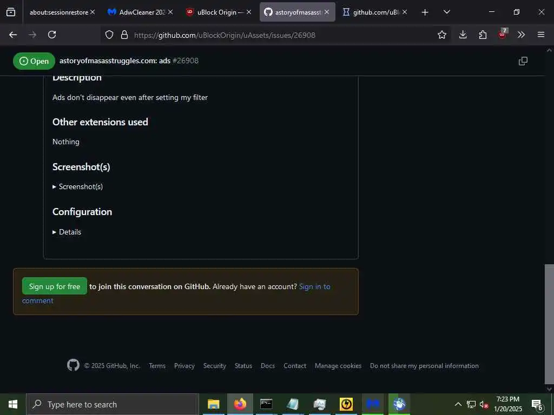The height and width of the screenshot is (415, 554).
Task: Open File Explorer from taskbar
Action: click(x=213, y=404)
